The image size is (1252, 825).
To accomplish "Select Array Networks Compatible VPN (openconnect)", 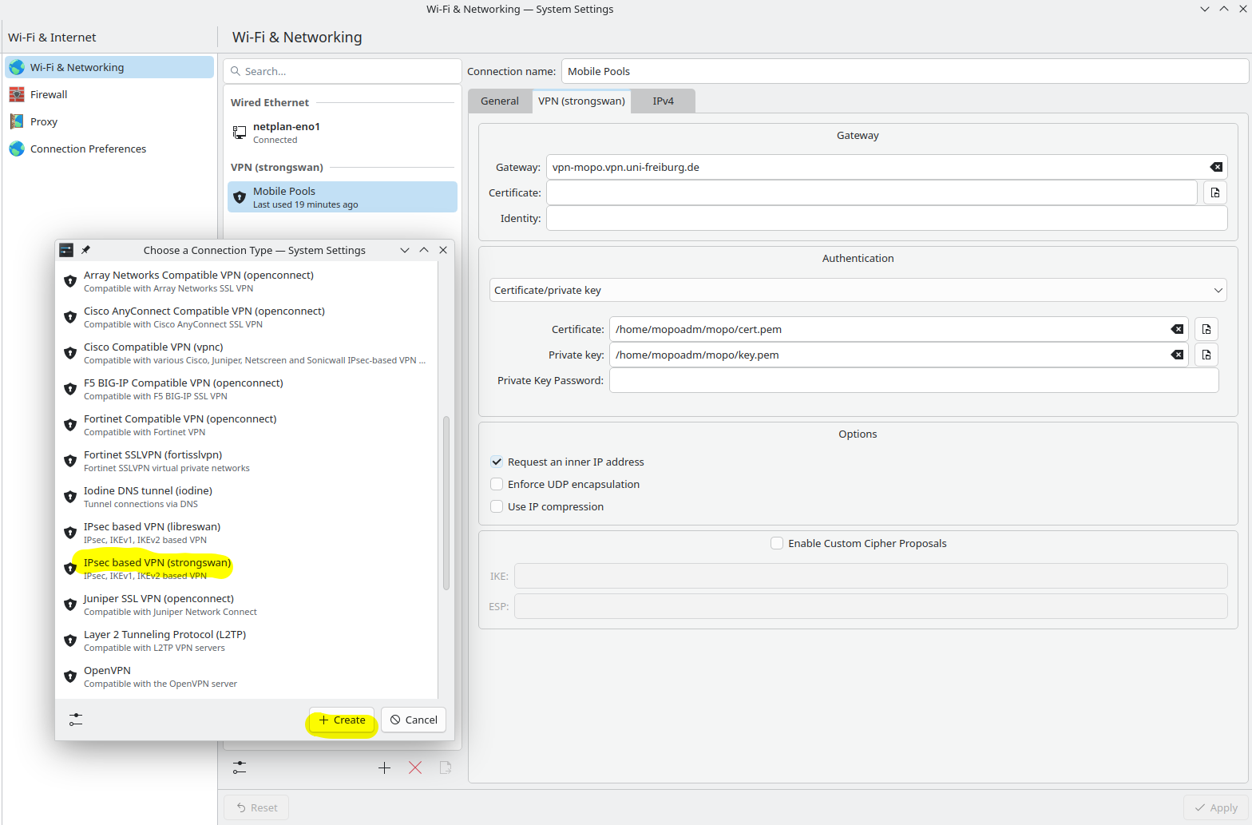I will (x=248, y=281).
